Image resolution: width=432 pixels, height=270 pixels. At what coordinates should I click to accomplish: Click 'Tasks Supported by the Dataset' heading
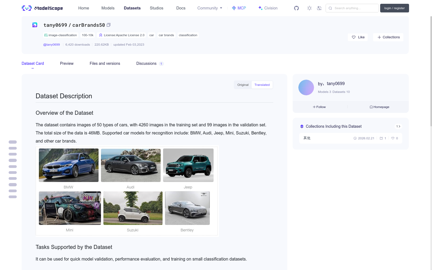point(74,247)
